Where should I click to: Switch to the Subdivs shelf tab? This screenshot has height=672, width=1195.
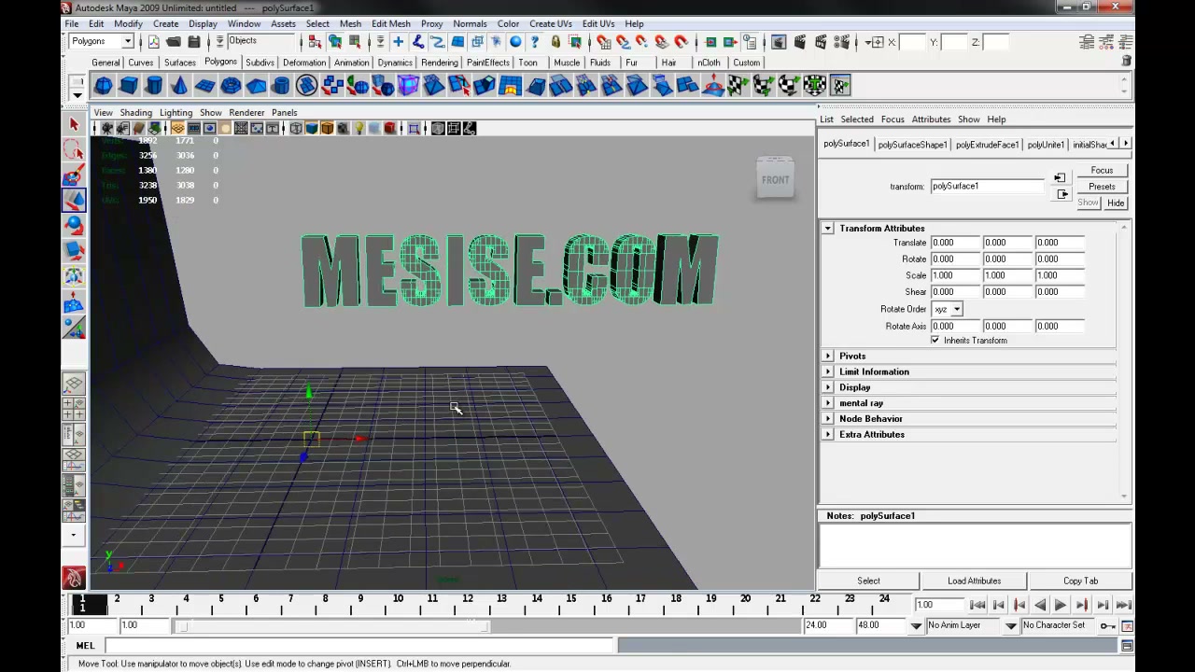tap(260, 63)
